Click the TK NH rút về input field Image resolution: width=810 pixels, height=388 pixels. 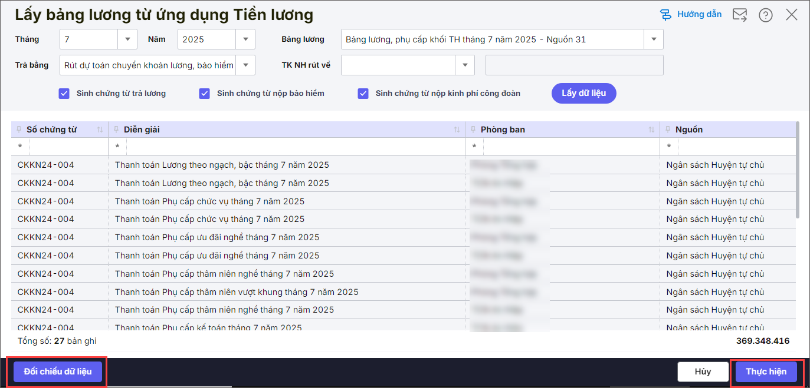[x=398, y=65]
